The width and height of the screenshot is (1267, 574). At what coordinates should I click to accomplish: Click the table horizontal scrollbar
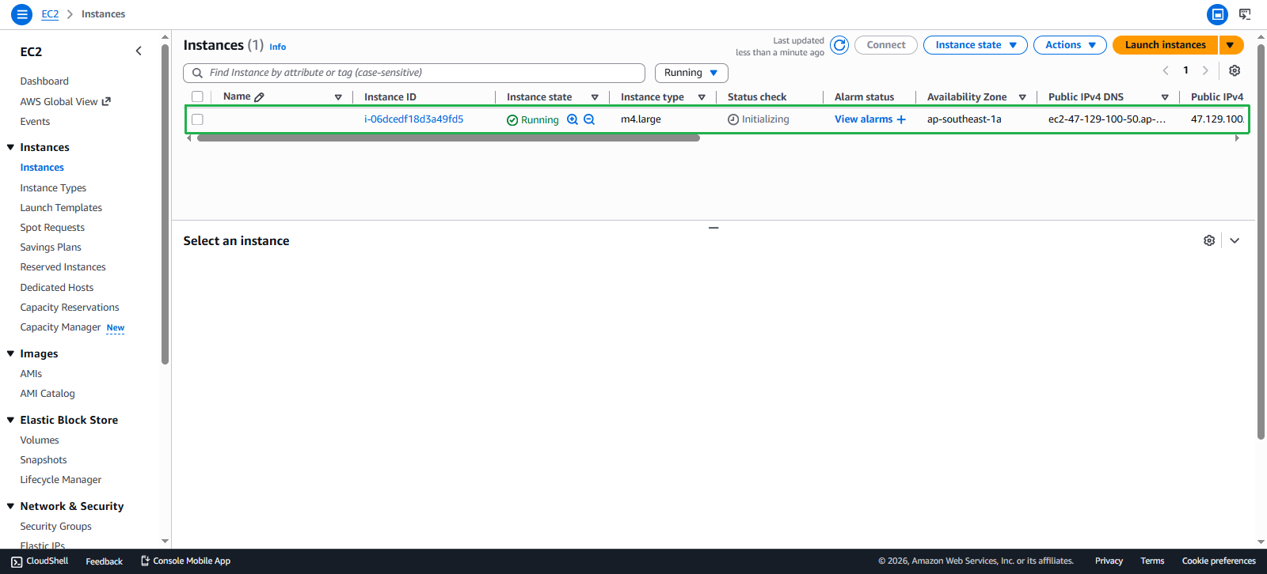448,138
